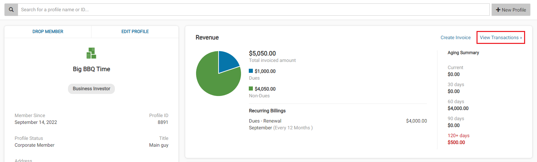
Task: Click the green Non-Dues legend swatch
Action: pyautogui.click(x=251, y=88)
